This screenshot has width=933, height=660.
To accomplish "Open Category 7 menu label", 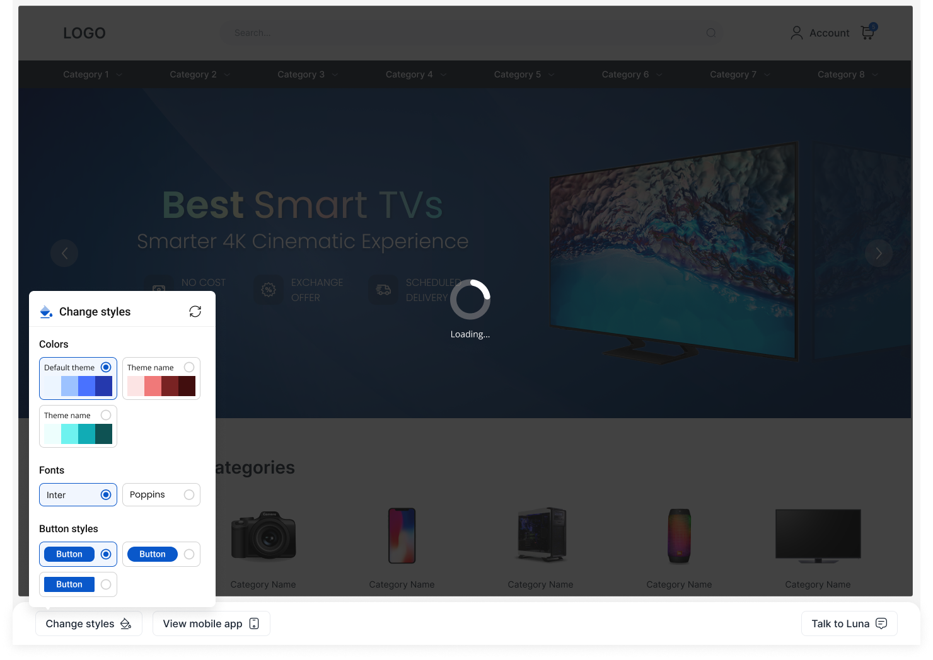I will (x=733, y=74).
